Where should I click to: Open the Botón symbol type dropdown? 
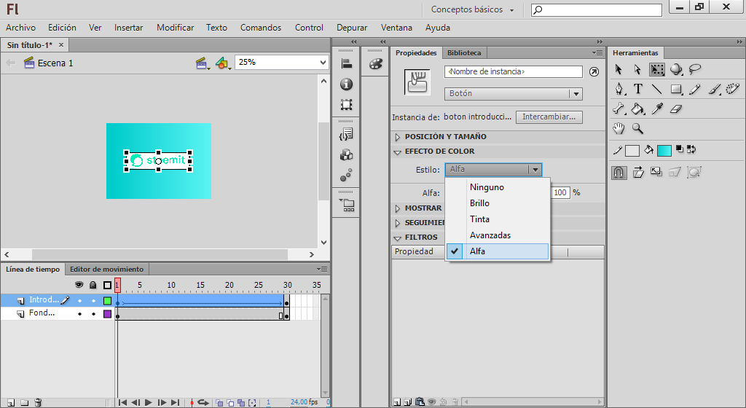click(514, 94)
